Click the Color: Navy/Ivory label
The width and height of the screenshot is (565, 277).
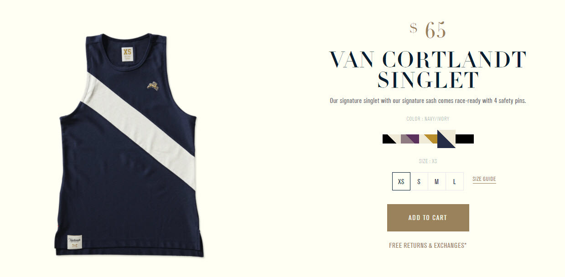[428, 119]
